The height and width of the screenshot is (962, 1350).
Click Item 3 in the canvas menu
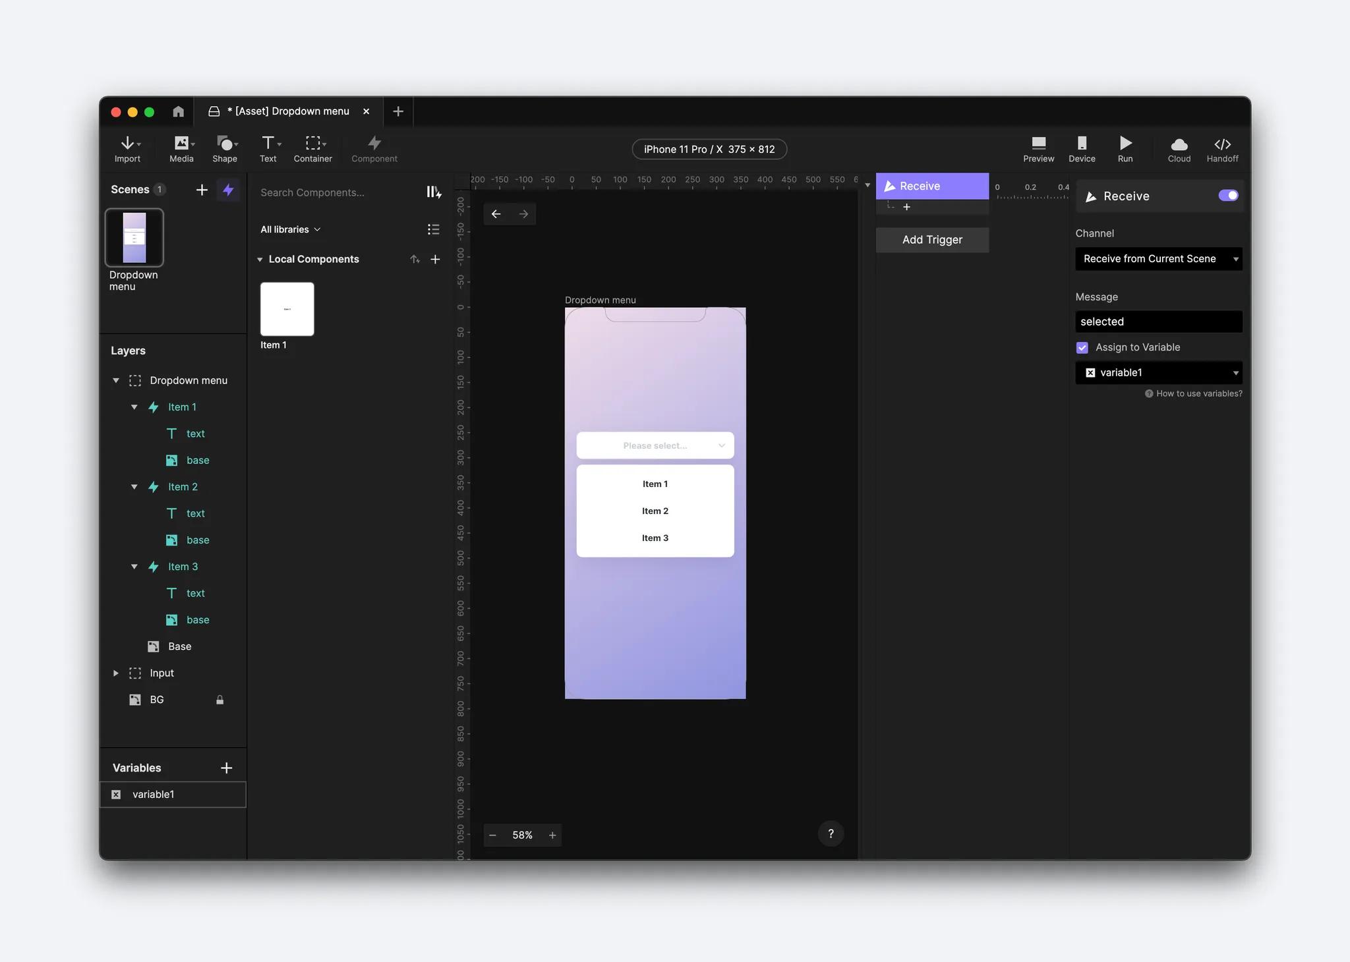click(655, 538)
